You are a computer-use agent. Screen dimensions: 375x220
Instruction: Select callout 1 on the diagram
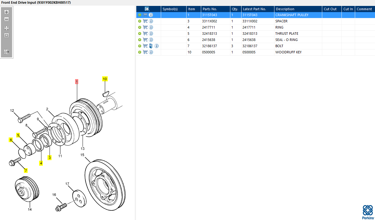click(x=77, y=82)
